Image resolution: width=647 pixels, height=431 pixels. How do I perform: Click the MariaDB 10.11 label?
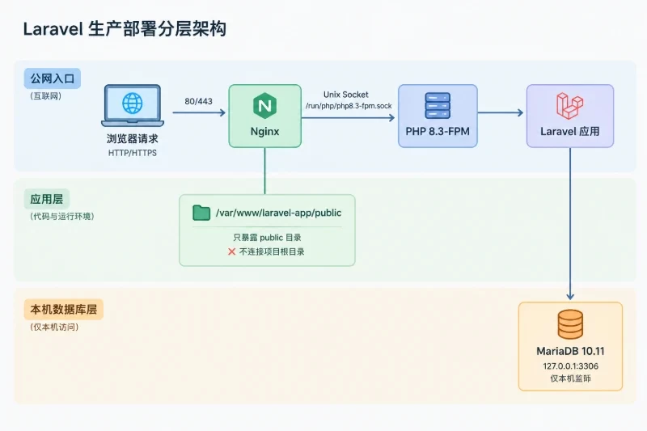pyautogui.click(x=570, y=352)
